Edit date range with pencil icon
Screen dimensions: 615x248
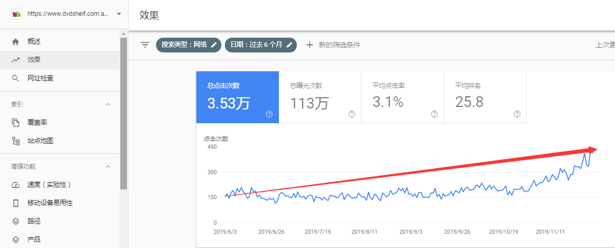[289, 45]
